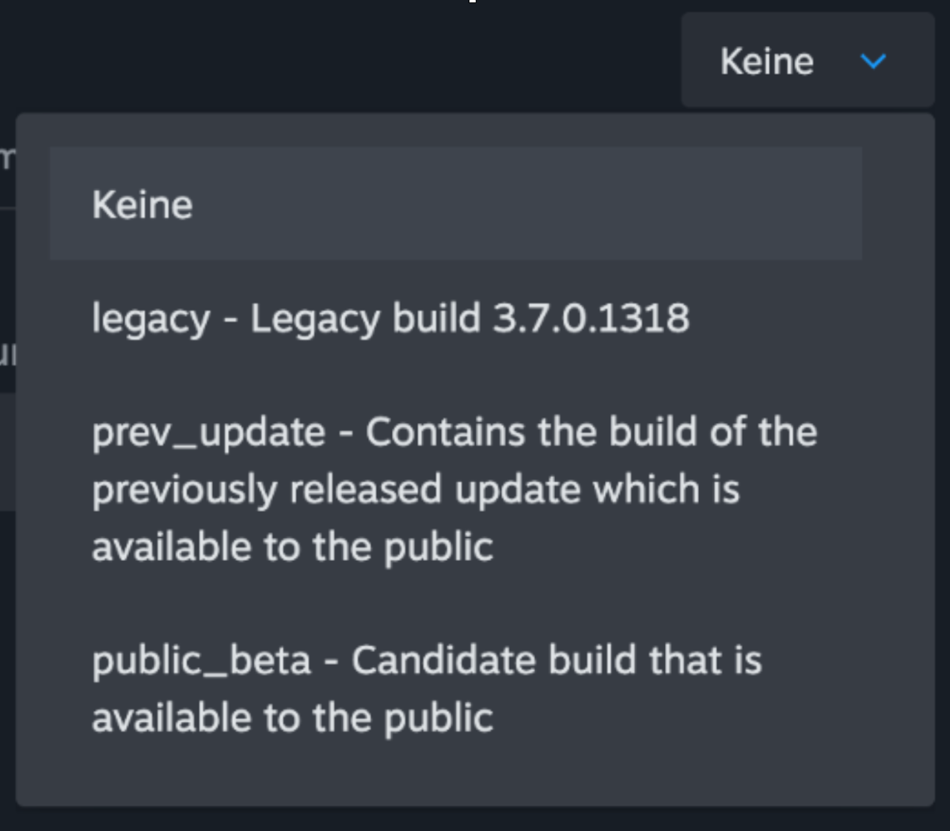Click the blue chevron arrow beside Keine
950x831 pixels.
pyautogui.click(x=872, y=61)
